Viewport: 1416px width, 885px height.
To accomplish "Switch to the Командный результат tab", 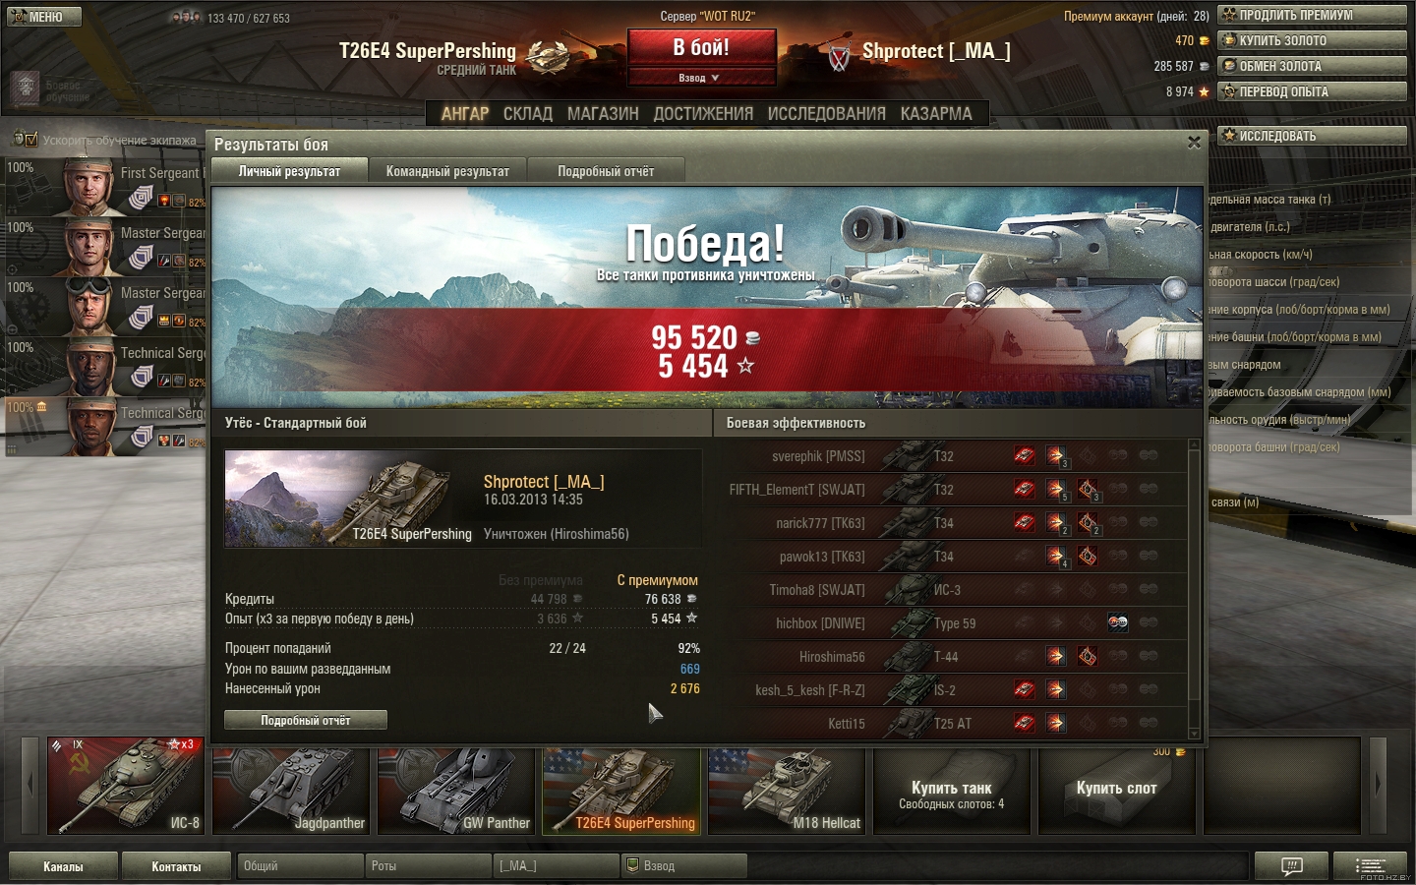I will click(447, 171).
